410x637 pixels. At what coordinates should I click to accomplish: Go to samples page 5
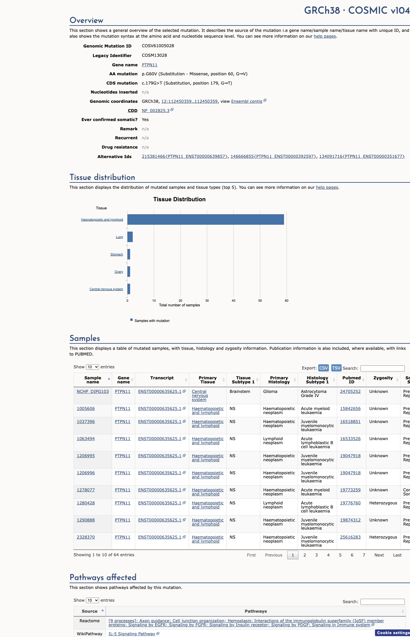[340, 555]
